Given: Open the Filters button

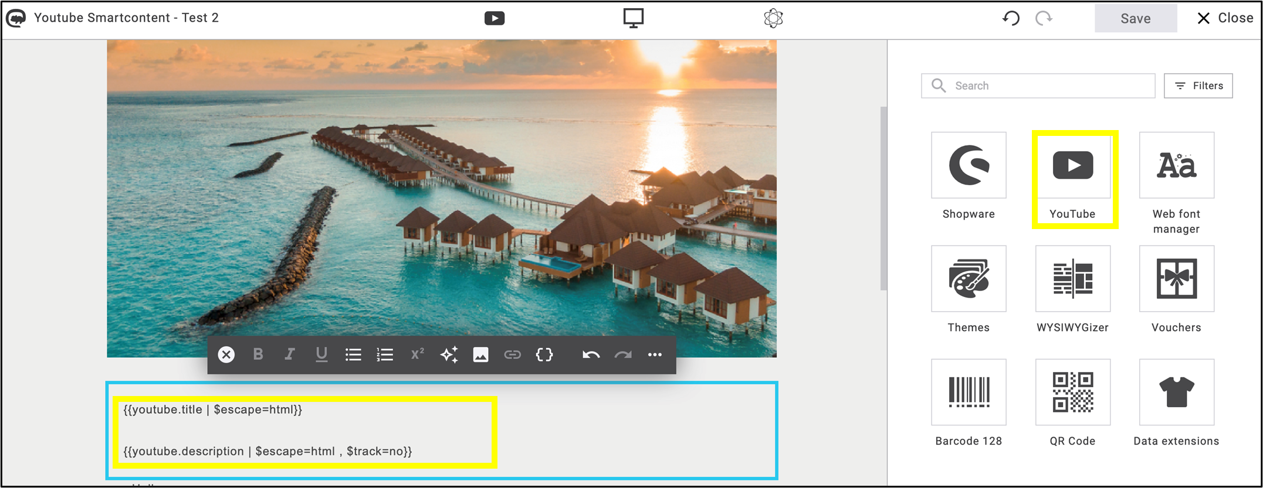Looking at the screenshot, I should pos(1198,86).
